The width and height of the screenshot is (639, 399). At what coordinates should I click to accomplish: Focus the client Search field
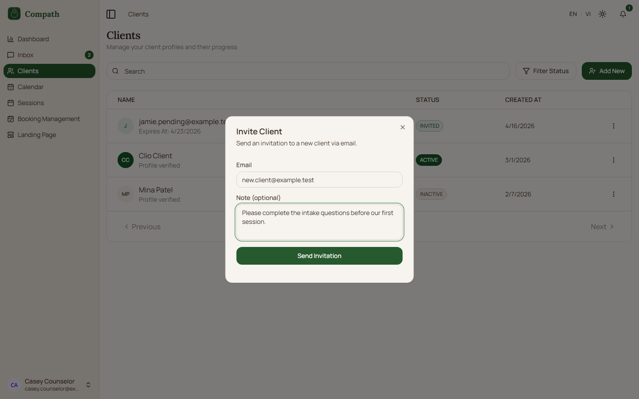(x=308, y=71)
